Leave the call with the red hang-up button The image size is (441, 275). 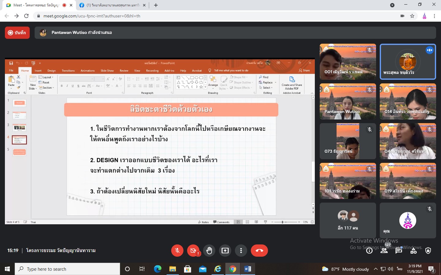click(259, 251)
